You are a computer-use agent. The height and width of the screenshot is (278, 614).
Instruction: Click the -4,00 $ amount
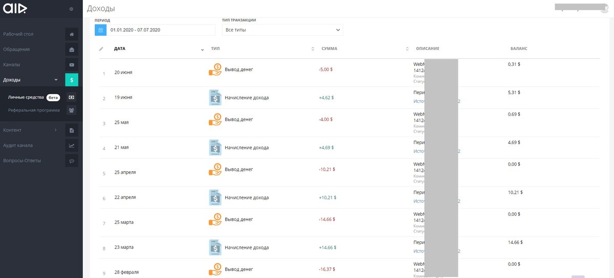coord(325,119)
